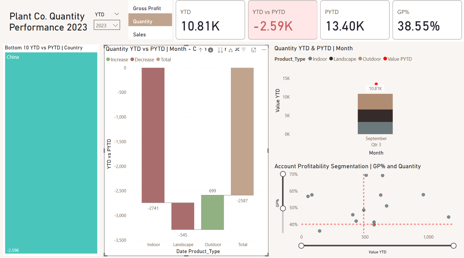This screenshot has height=258, width=464.
Task: Toggle the Indoor legend marker
Action: coord(310,59)
